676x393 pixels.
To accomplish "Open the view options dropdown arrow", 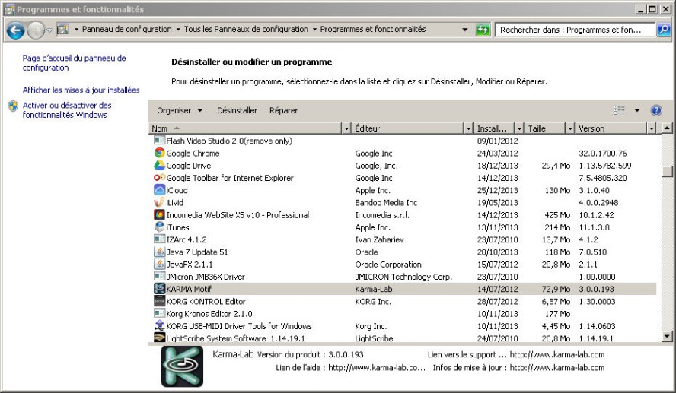I will pyautogui.click(x=637, y=110).
